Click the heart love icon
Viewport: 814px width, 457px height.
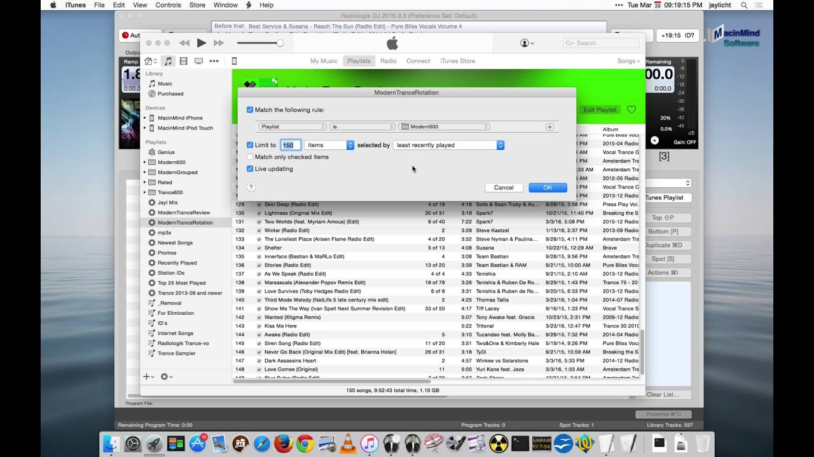(x=631, y=110)
